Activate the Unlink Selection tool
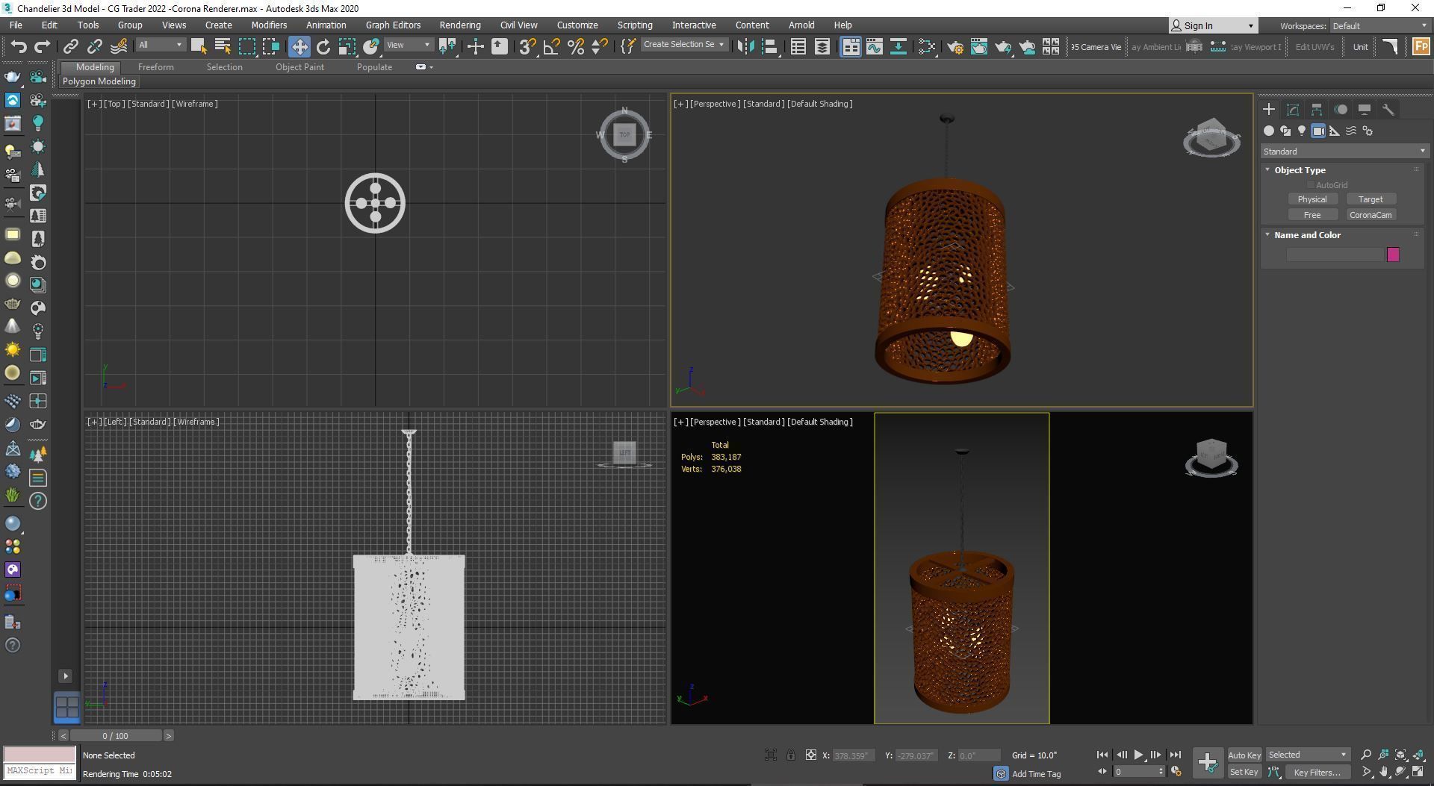Viewport: 1434px width, 786px height. (95, 46)
